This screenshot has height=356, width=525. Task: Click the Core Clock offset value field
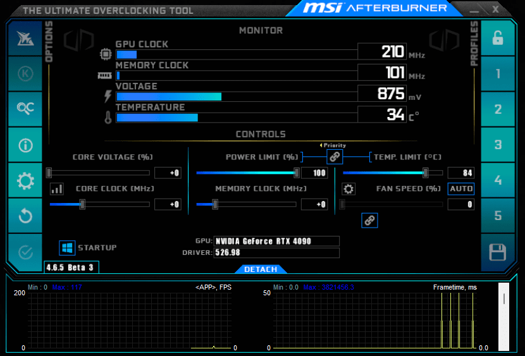click(x=168, y=204)
